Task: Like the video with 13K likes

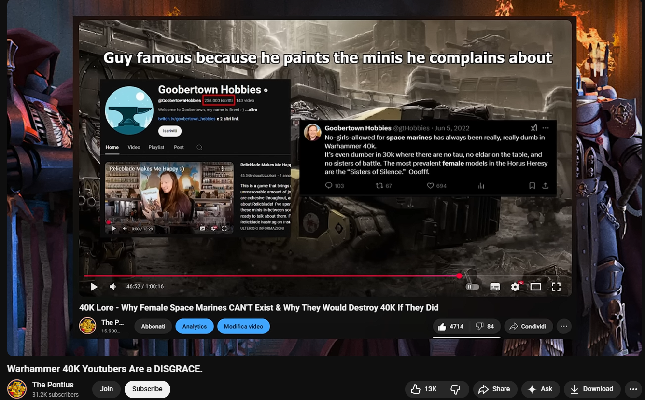Action: pyautogui.click(x=424, y=389)
